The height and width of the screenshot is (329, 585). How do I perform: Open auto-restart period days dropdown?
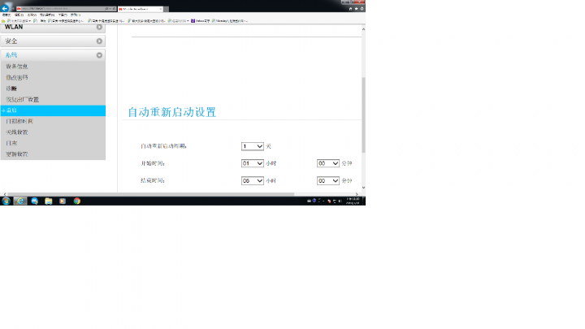pyautogui.click(x=253, y=146)
